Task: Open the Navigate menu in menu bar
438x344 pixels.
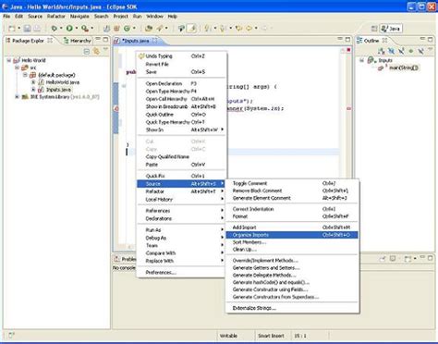Action: [79, 16]
